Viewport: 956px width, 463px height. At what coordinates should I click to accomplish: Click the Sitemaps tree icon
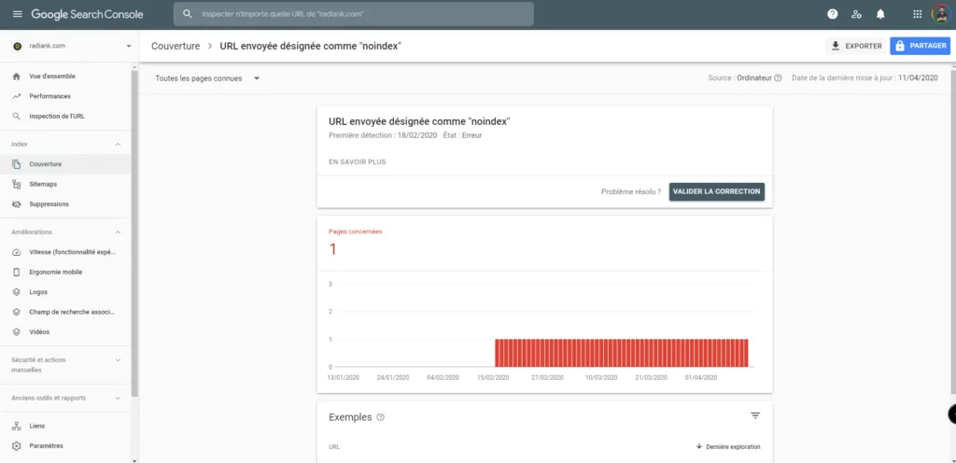(x=17, y=184)
